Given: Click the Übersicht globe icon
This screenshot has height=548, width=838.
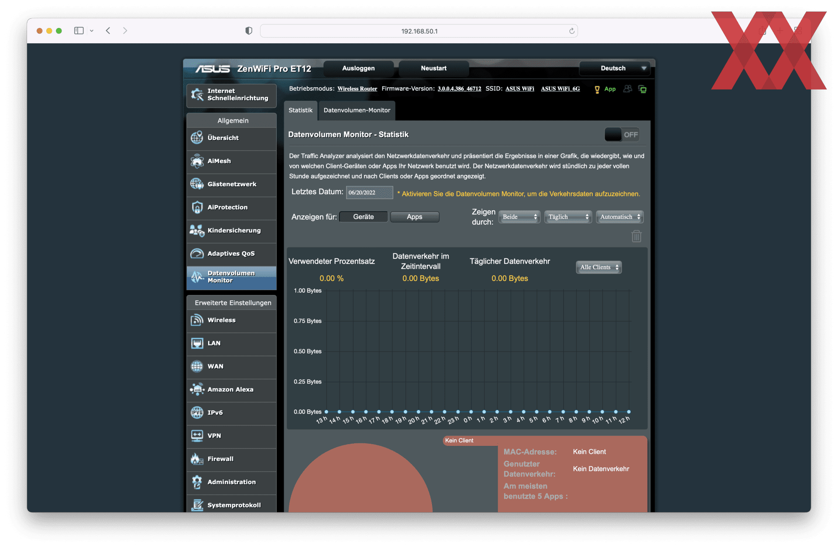Looking at the screenshot, I should coord(197,137).
